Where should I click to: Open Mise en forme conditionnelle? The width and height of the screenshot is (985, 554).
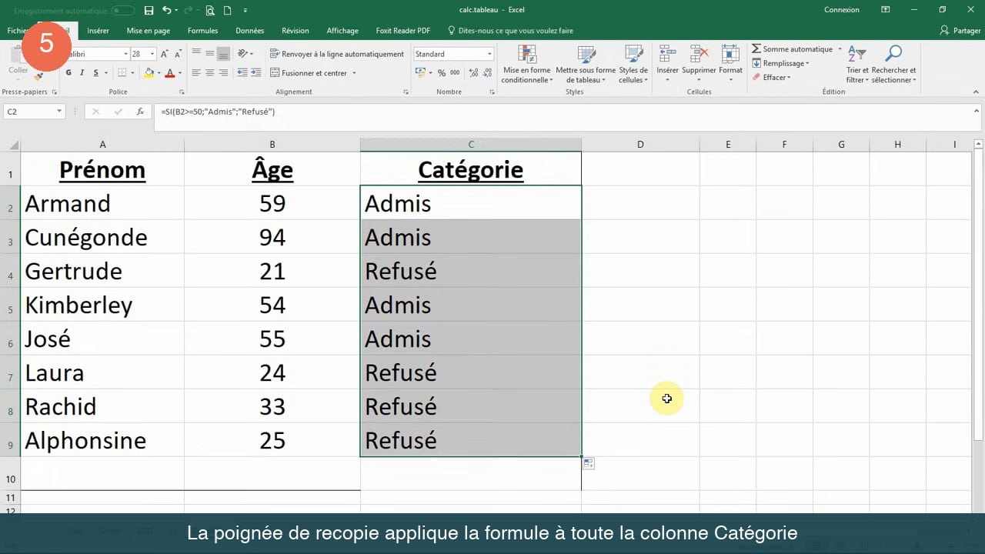tap(526, 64)
